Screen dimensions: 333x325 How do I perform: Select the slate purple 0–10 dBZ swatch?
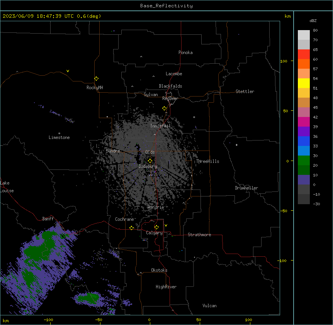coord(304,180)
